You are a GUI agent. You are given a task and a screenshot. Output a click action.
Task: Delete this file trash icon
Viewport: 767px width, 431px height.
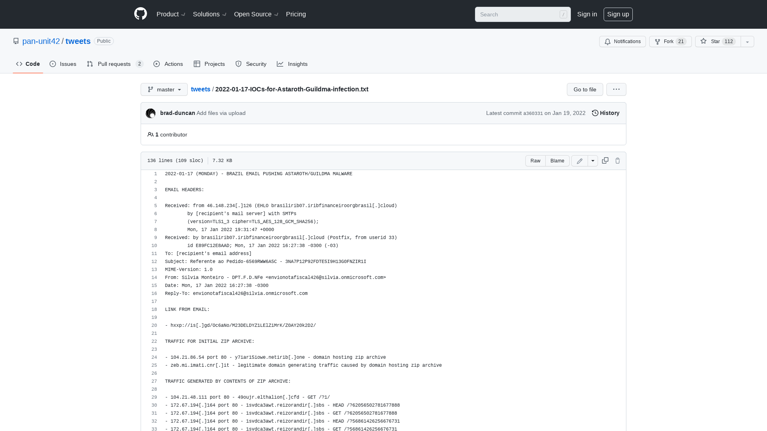[x=618, y=161]
